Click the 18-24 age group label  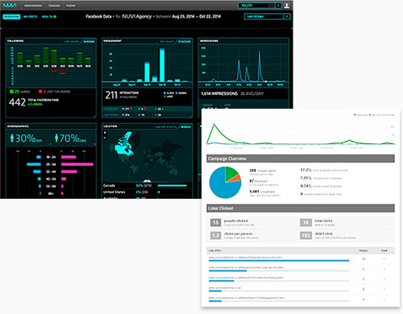pos(51,157)
